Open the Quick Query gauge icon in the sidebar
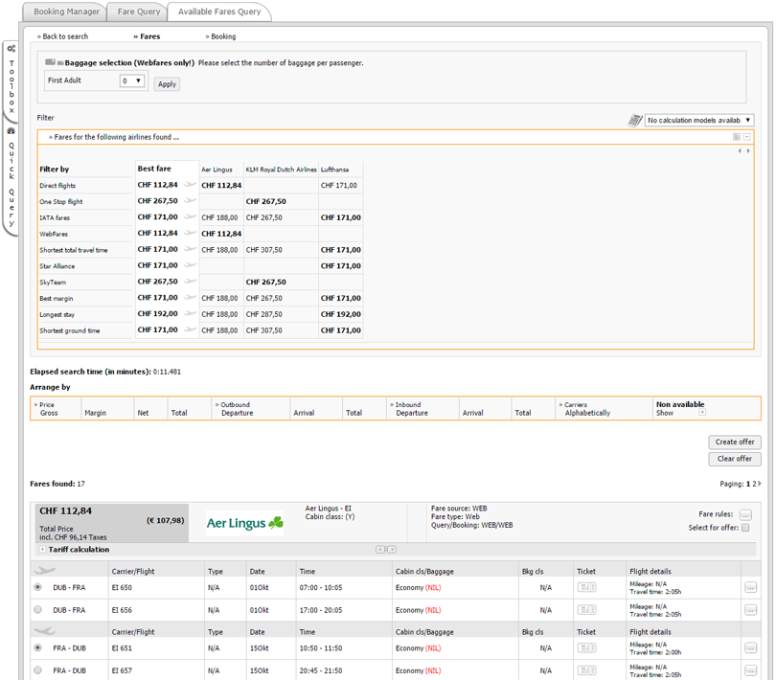The width and height of the screenshot is (776, 680). (11, 131)
